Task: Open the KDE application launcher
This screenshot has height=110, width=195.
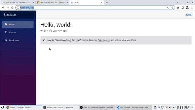Action: click(x=2, y=107)
